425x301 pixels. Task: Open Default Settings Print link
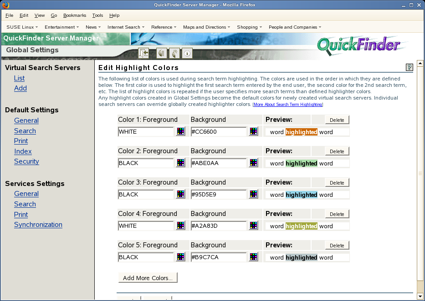pyautogui.click(x=21, y=141)
